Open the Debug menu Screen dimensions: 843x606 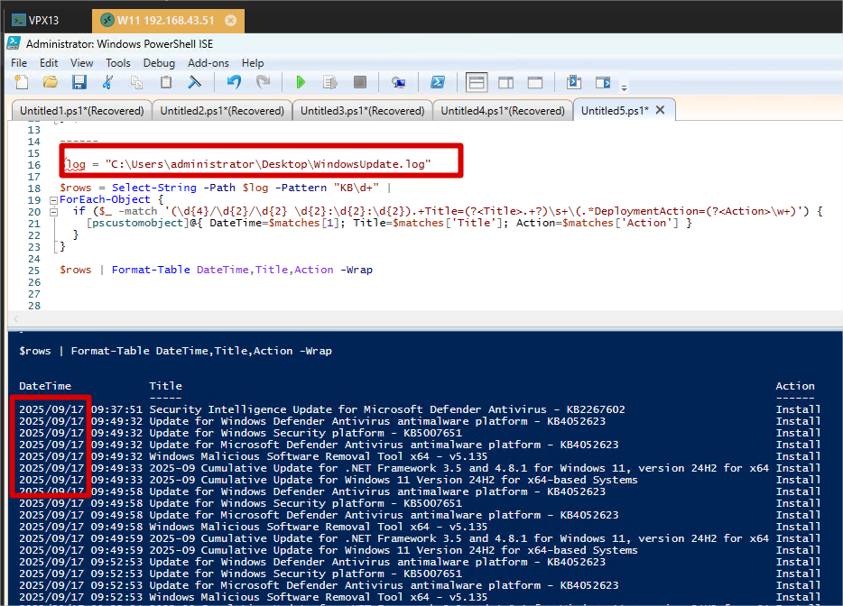(x=159, y=63)
